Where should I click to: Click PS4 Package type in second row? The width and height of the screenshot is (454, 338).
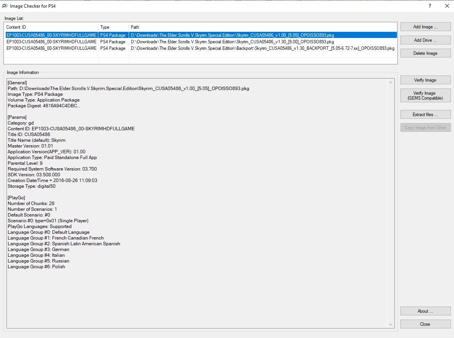click(113, 42)
